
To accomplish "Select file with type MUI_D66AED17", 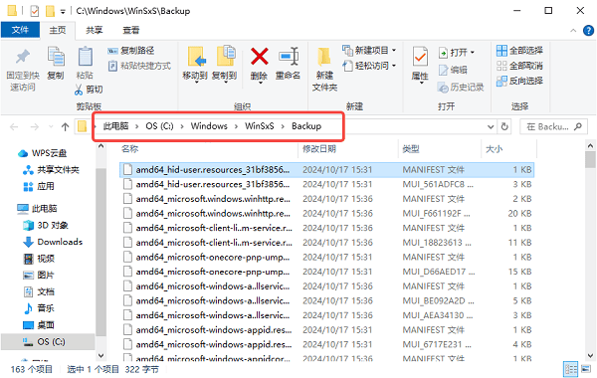I will (x=327, y=272).
